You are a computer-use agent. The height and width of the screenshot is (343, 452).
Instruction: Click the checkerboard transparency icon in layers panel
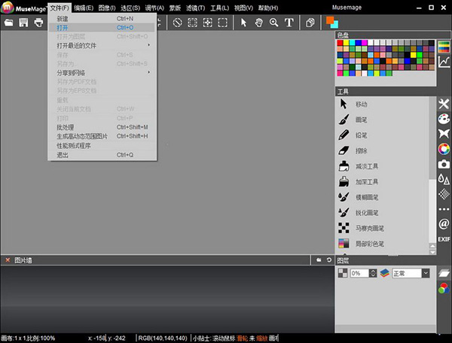coord(343,273)
